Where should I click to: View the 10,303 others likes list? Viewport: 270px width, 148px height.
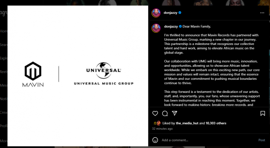(x=216, y=123)
